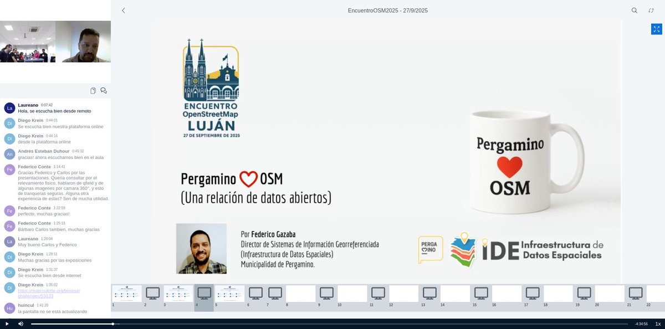Jump to slide thumbnail 5

[x=229, y=294]
